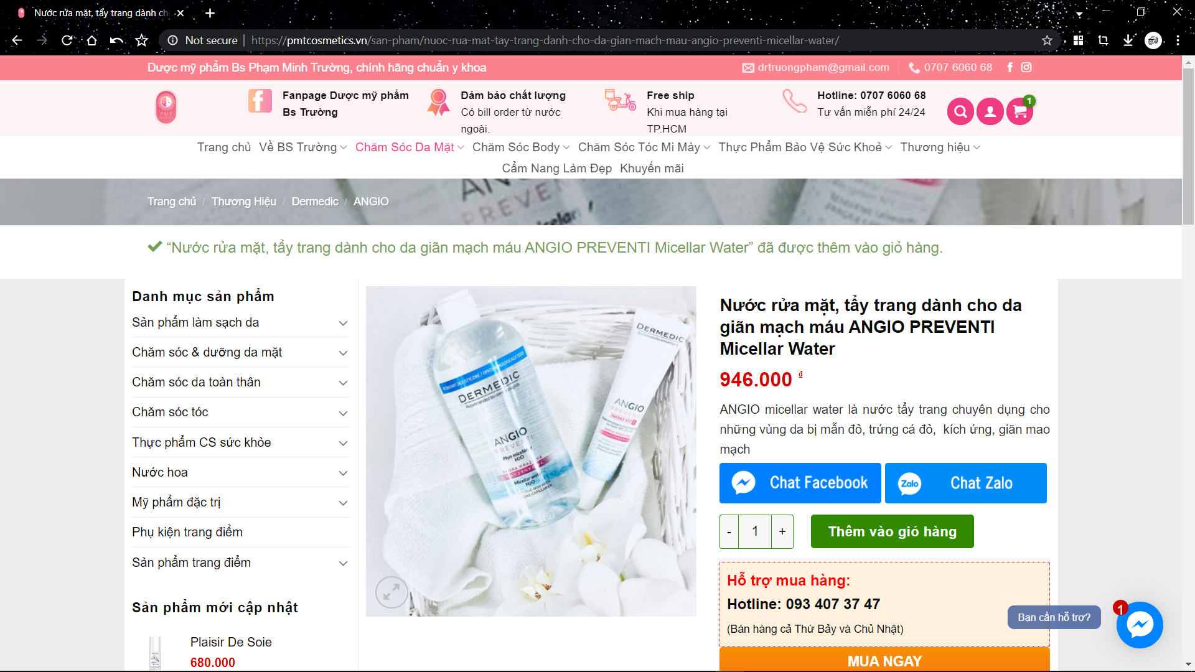
Task: Open the shopping cart icon
Action: [1019, 111]
